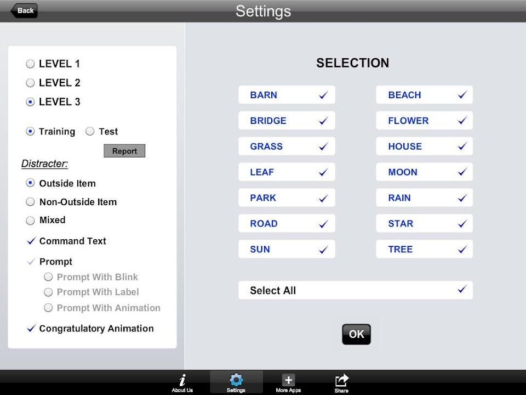Toggle the Select All checkmark
Image resolution: width=526 pixels, height=395 pixels.
[462, 290]
